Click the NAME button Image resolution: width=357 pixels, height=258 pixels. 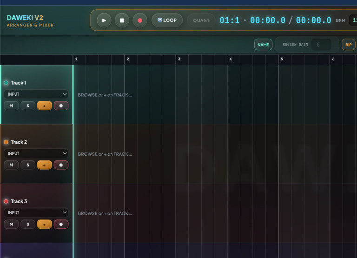point(263,45)
